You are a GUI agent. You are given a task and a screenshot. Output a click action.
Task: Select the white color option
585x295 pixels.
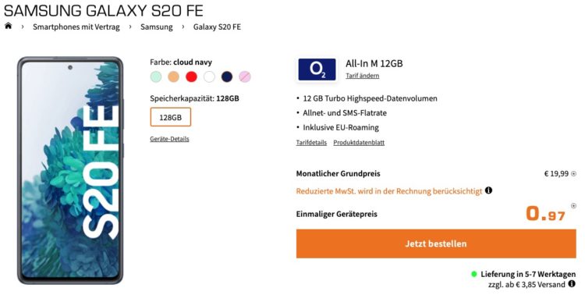[209, 77]
